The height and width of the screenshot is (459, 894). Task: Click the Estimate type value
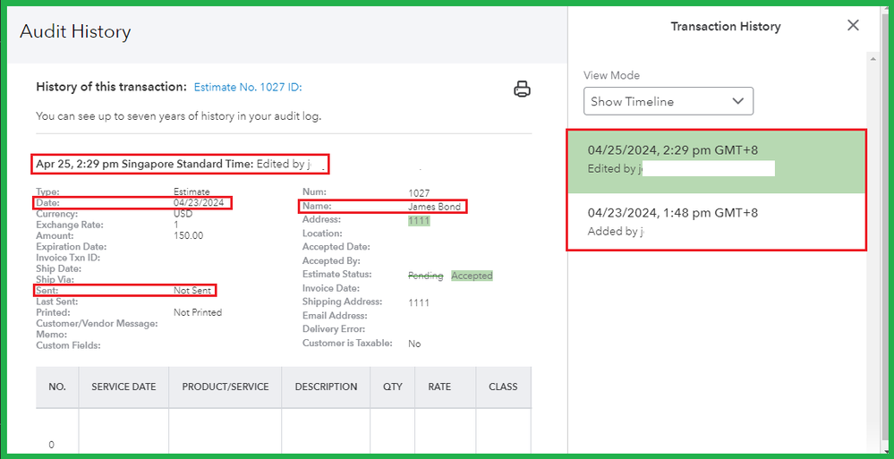(192, 191)
